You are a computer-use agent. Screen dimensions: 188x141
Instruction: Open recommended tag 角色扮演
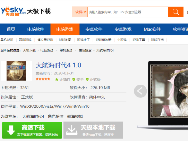[56, 117]
